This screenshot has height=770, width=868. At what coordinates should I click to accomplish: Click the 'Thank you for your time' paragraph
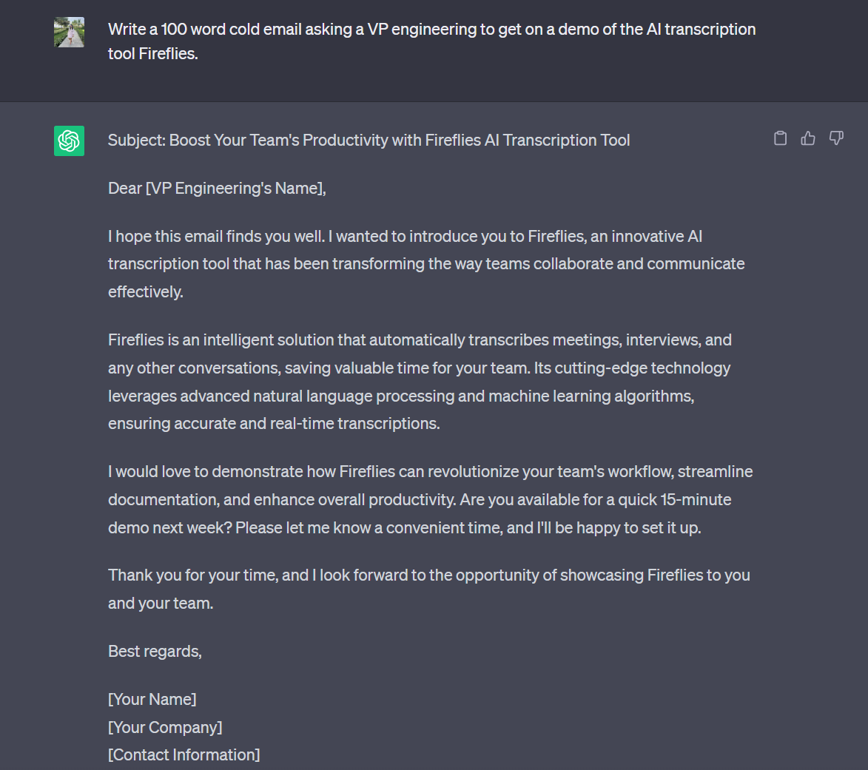coord(429,589)
